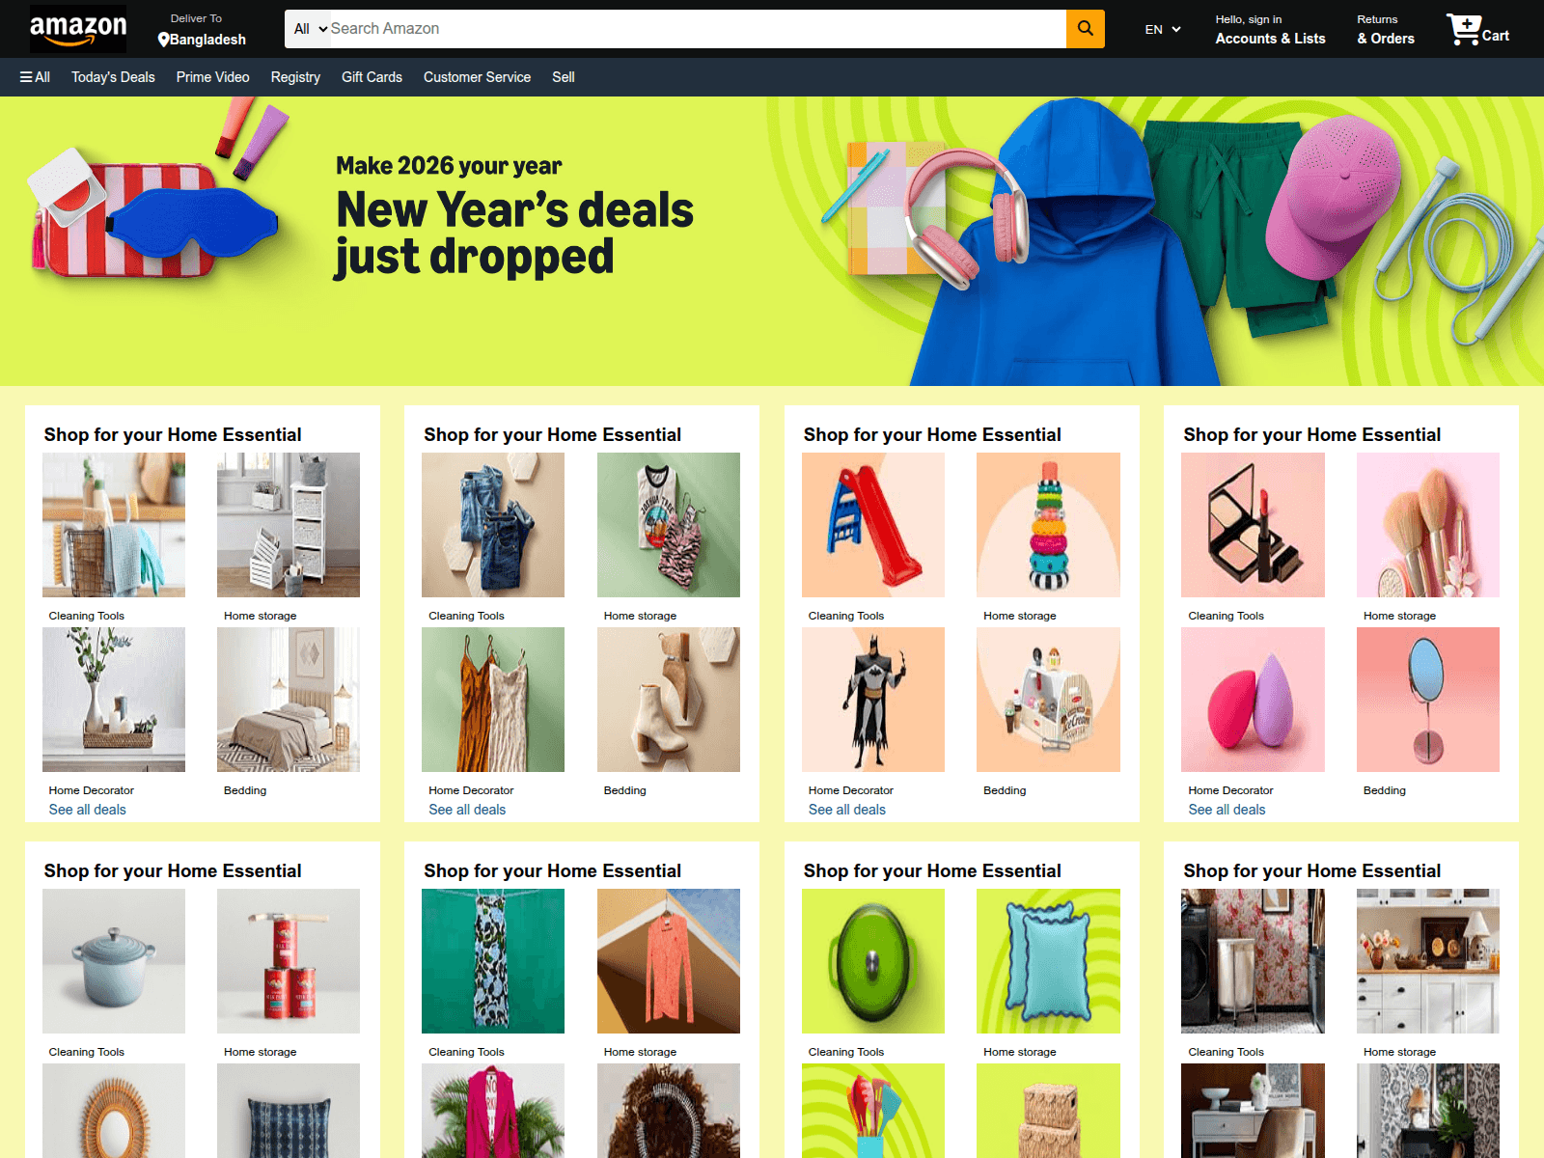This screenshot has height=1158, width=1544.
Task: Open Today's Deals in navigation bar
Action: pyautogui.click(x=113, y=77)
